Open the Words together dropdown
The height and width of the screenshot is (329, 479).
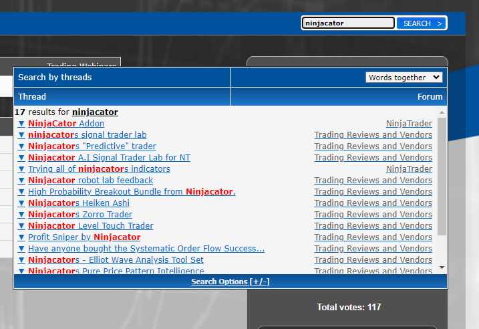click(x=404, y=78)
